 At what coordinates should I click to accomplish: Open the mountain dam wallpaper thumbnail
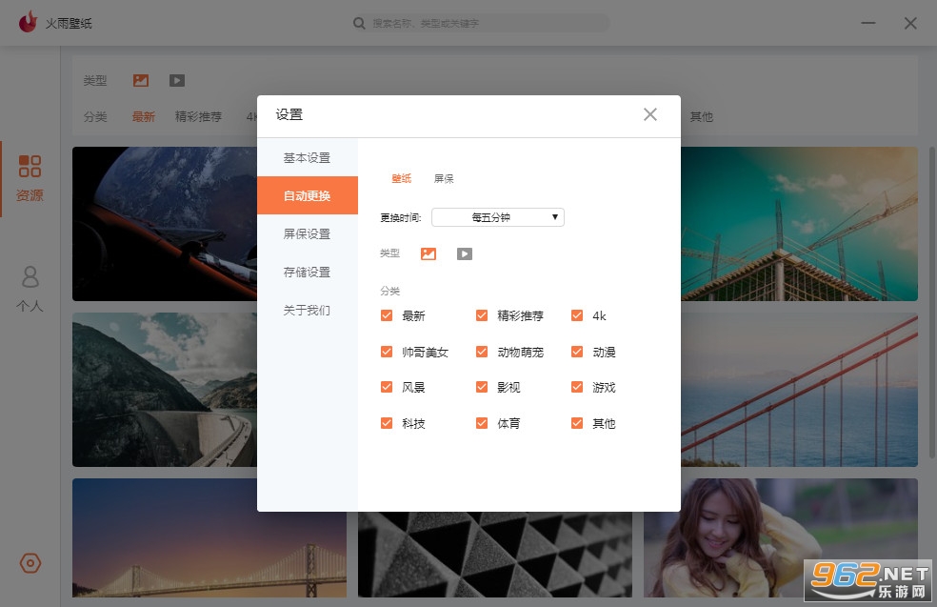165,390
